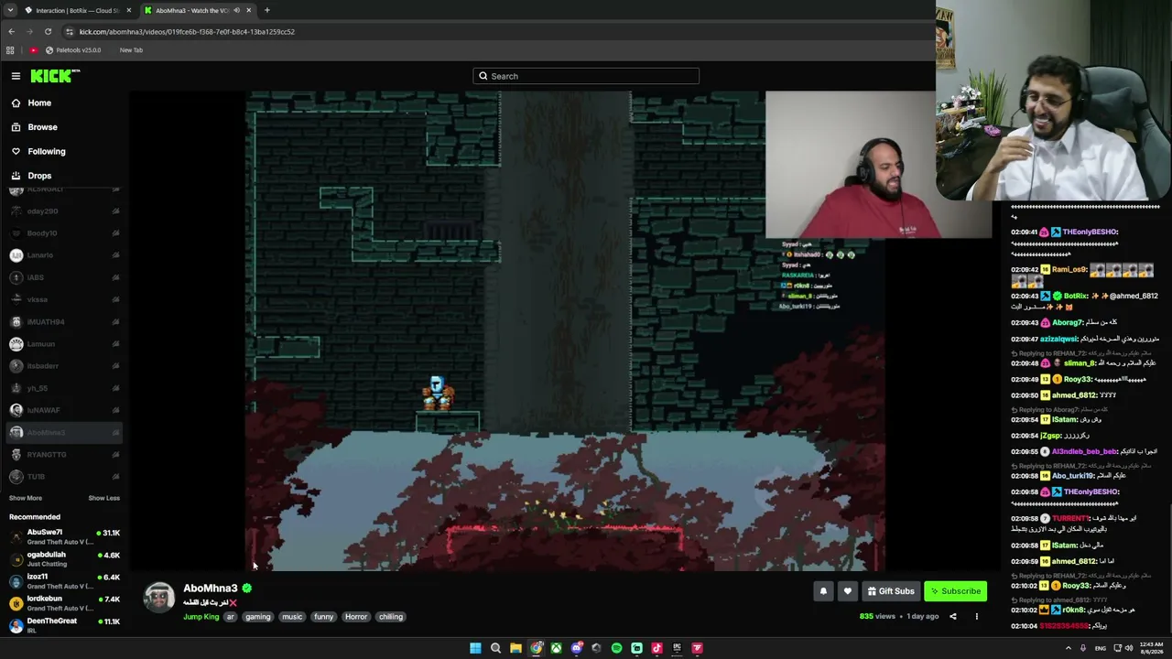The image size is (1172, 659).
Task: Toggle the follow heart button
Action: click(848, 591)
